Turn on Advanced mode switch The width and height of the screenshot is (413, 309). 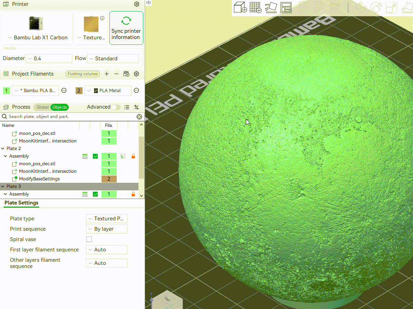point(116,107)
